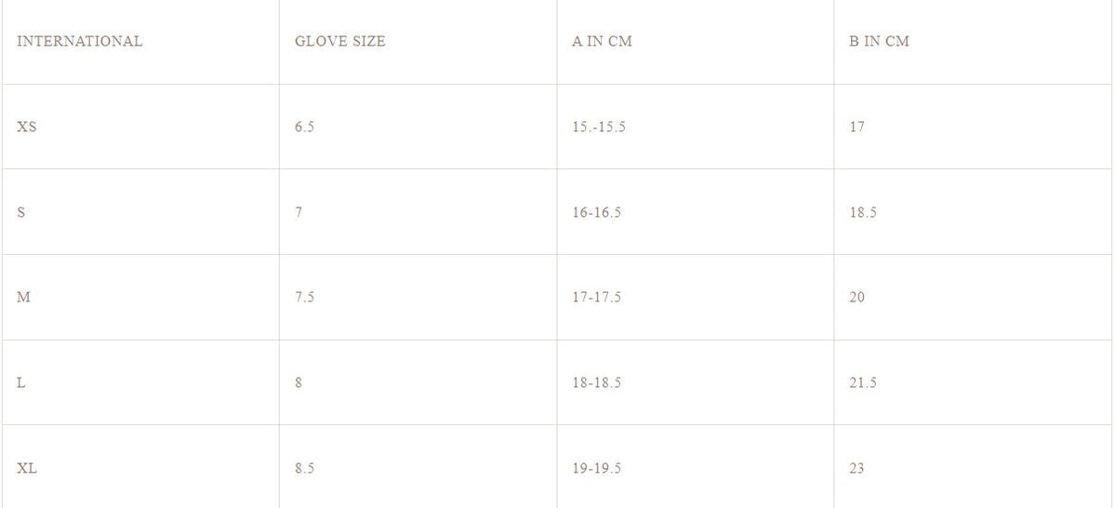Select the S size cell
This screenshot has height=508, width=1116.
(x=21, y=212)
